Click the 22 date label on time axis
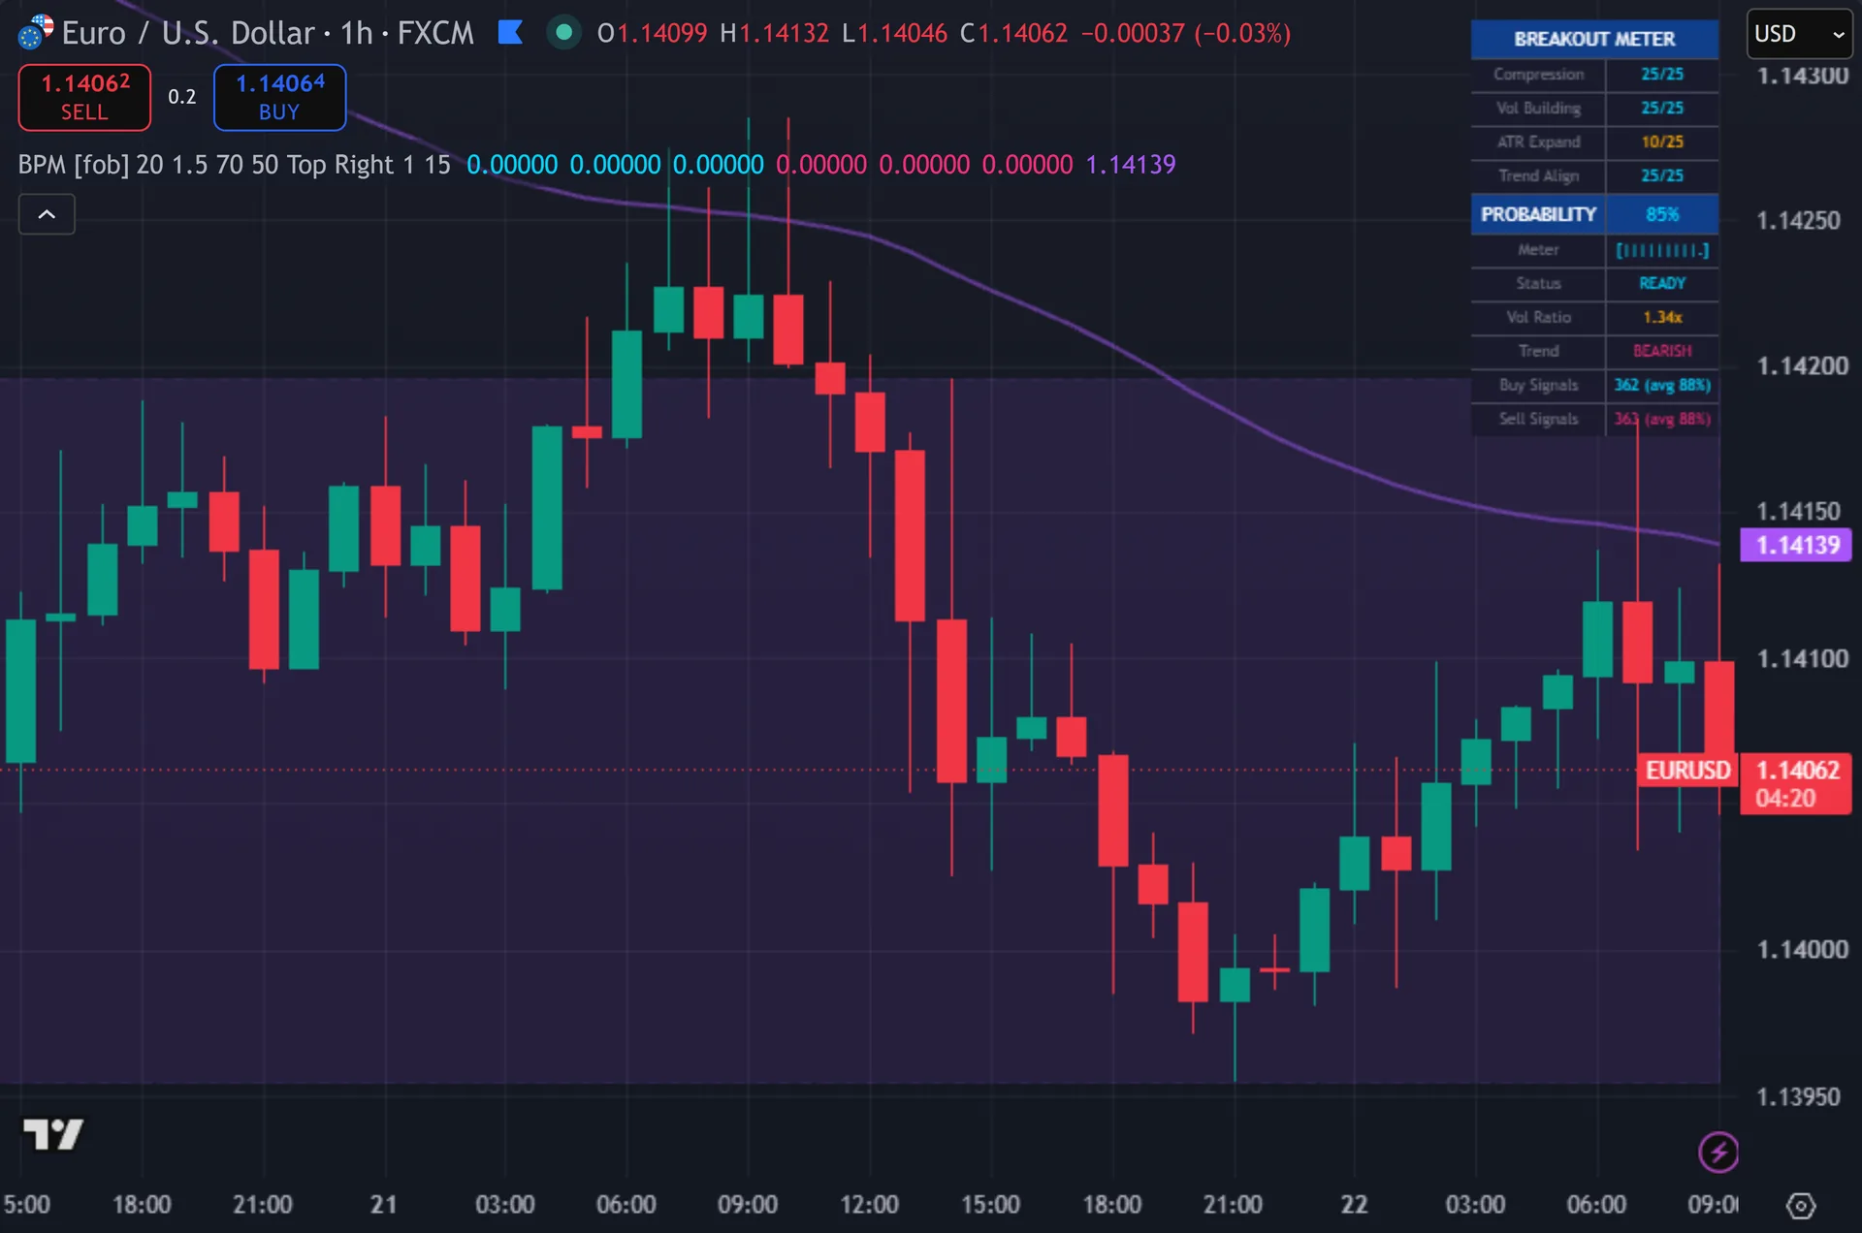 coord(1354,1205)
